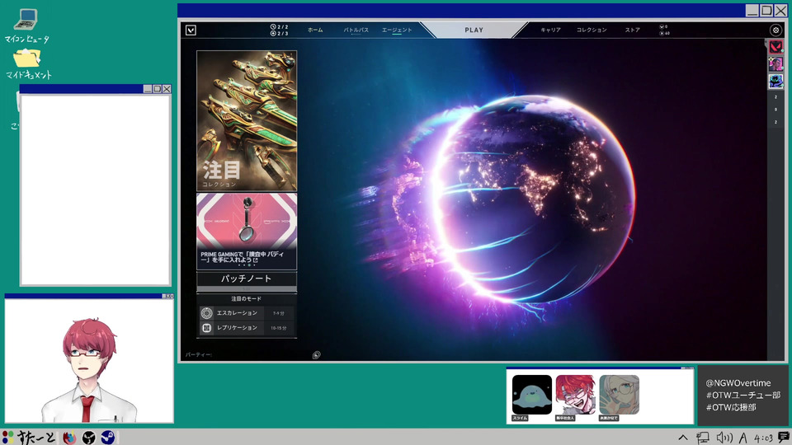Open the Valorant logo menu in the top-left corner
The image size is (792, 445).
(191, 30)
